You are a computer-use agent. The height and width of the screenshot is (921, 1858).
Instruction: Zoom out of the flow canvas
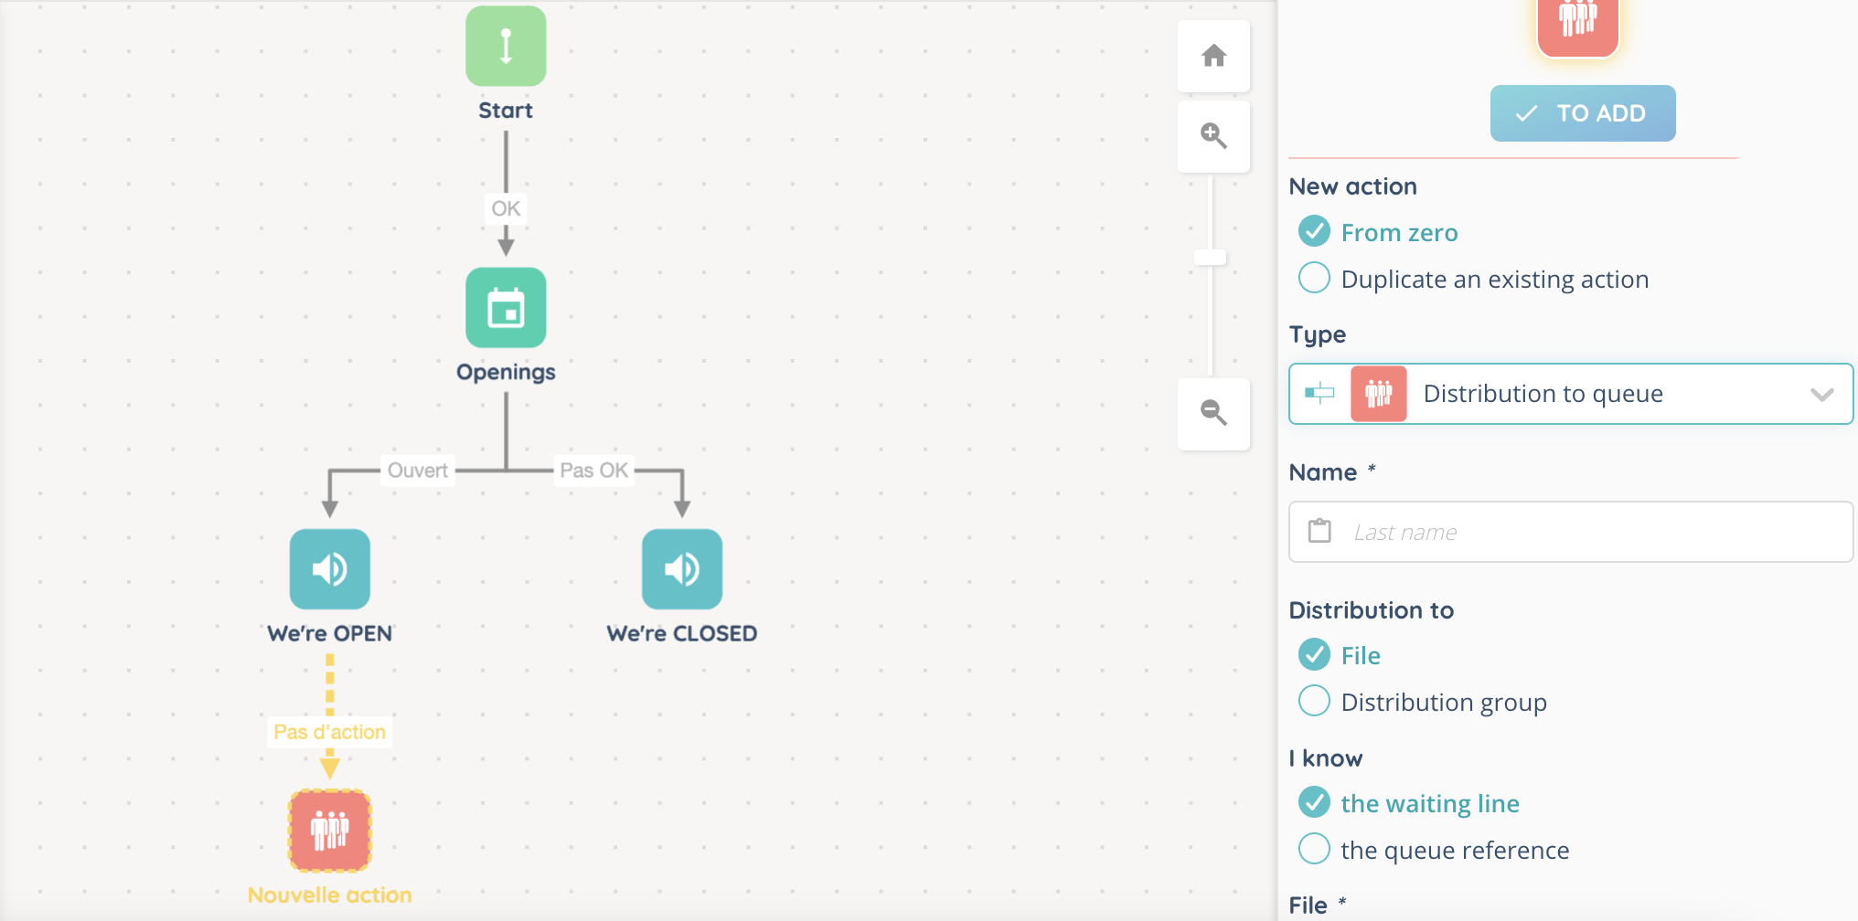click(1213, 413)
